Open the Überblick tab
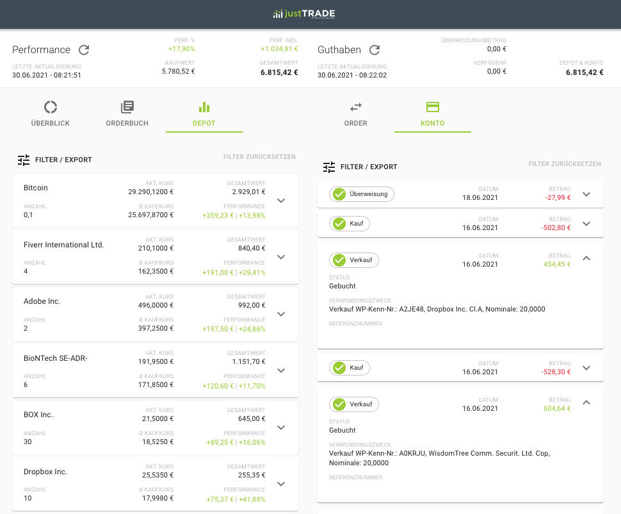This screenshot has height=514, width=621. 51,114
